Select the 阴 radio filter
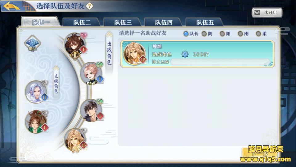The height and width of the screenshot is (167, 296). click(x=207, y=34)
